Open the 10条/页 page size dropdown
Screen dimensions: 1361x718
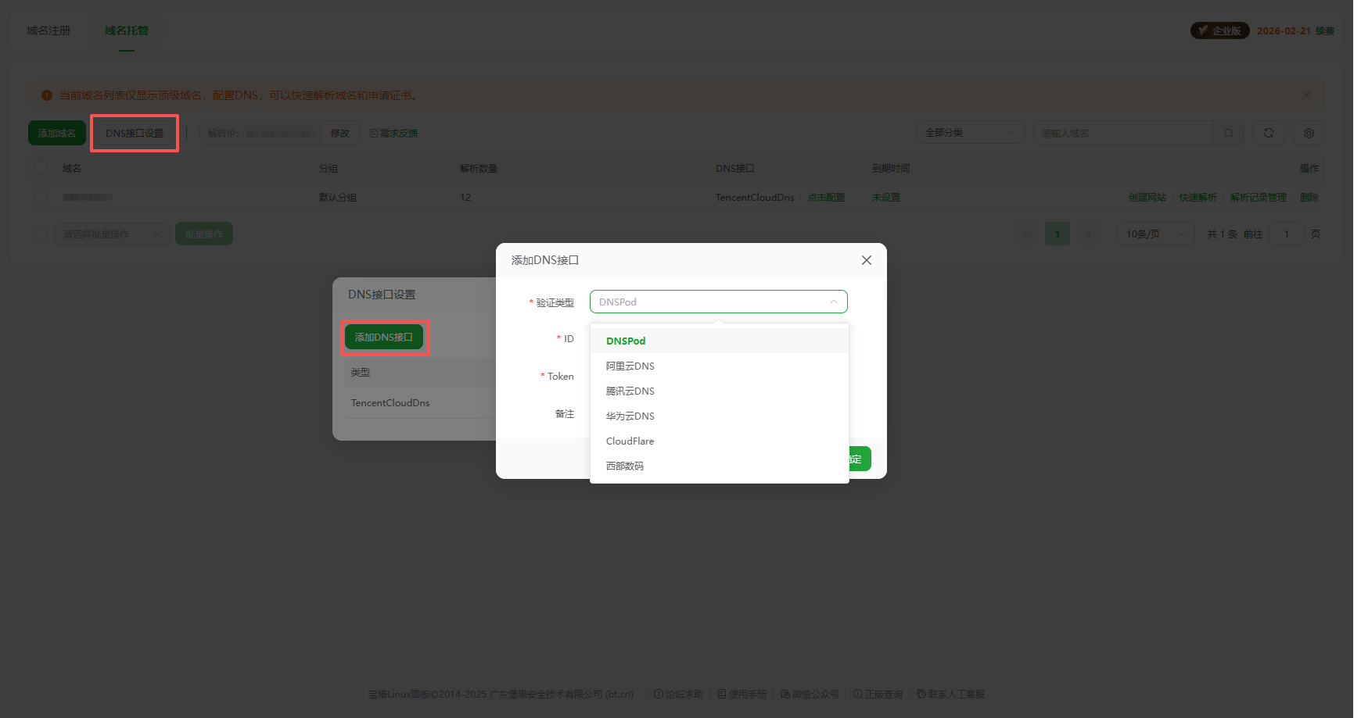(x=1155, y=234)
